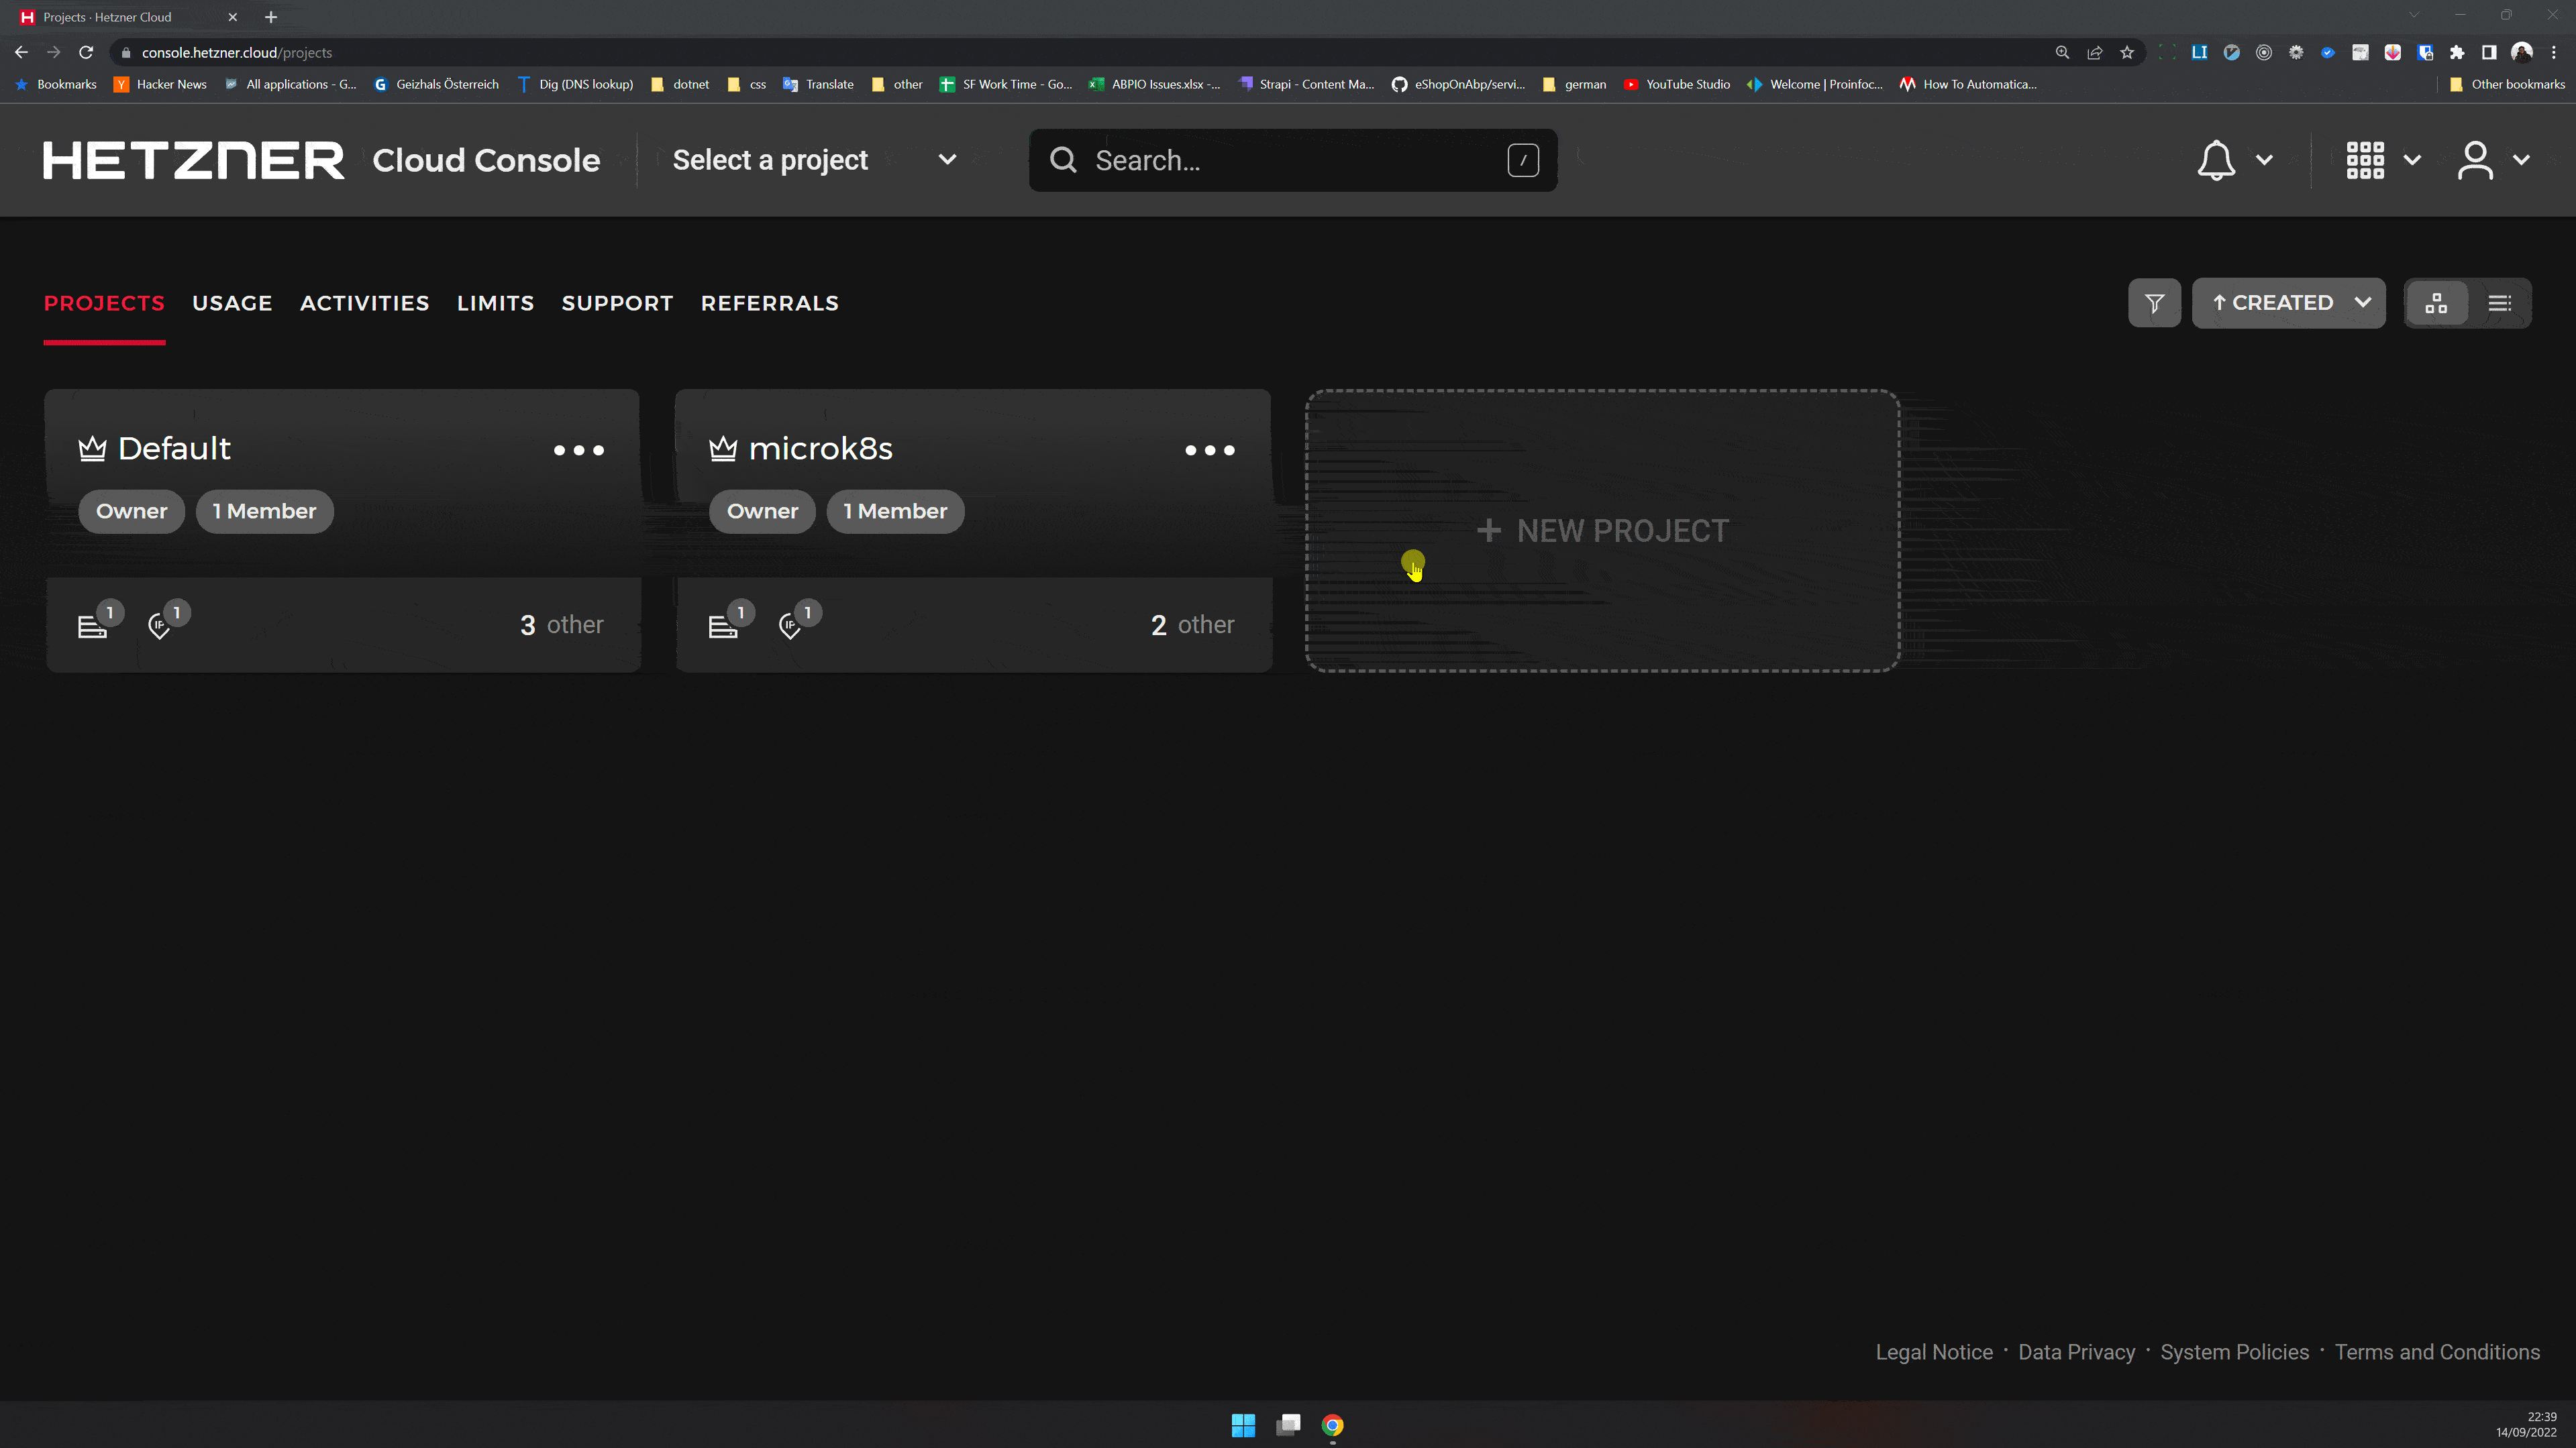Click the NEW PROJECT card

coord(1602,531)
